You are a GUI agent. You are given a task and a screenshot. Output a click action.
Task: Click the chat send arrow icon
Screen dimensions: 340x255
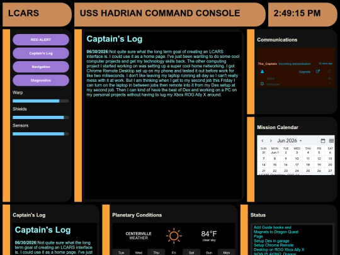pos(331,84)
